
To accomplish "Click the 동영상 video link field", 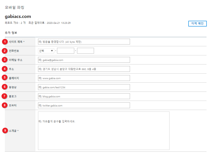I will point(84,87).
